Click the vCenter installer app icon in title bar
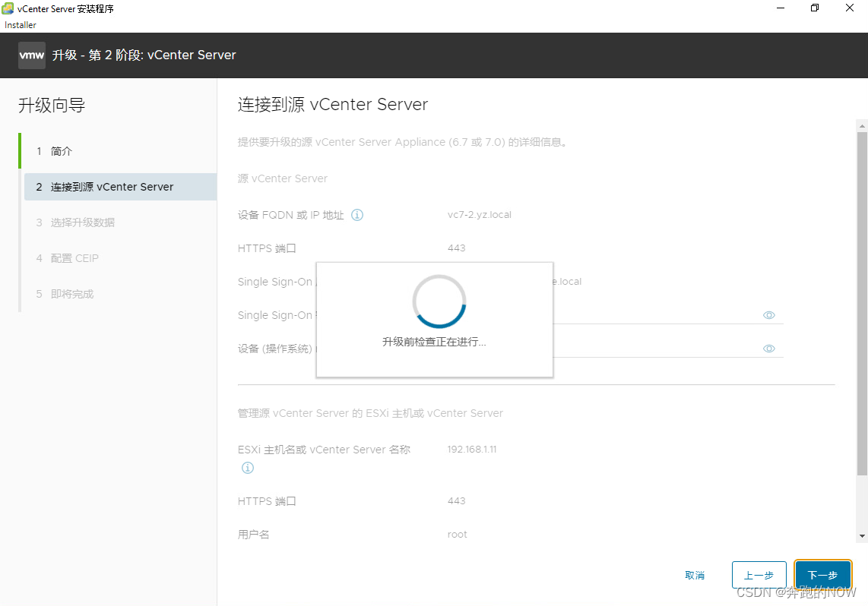The height and width of the screenshot is (606, 868). click(x=8, y=8)
